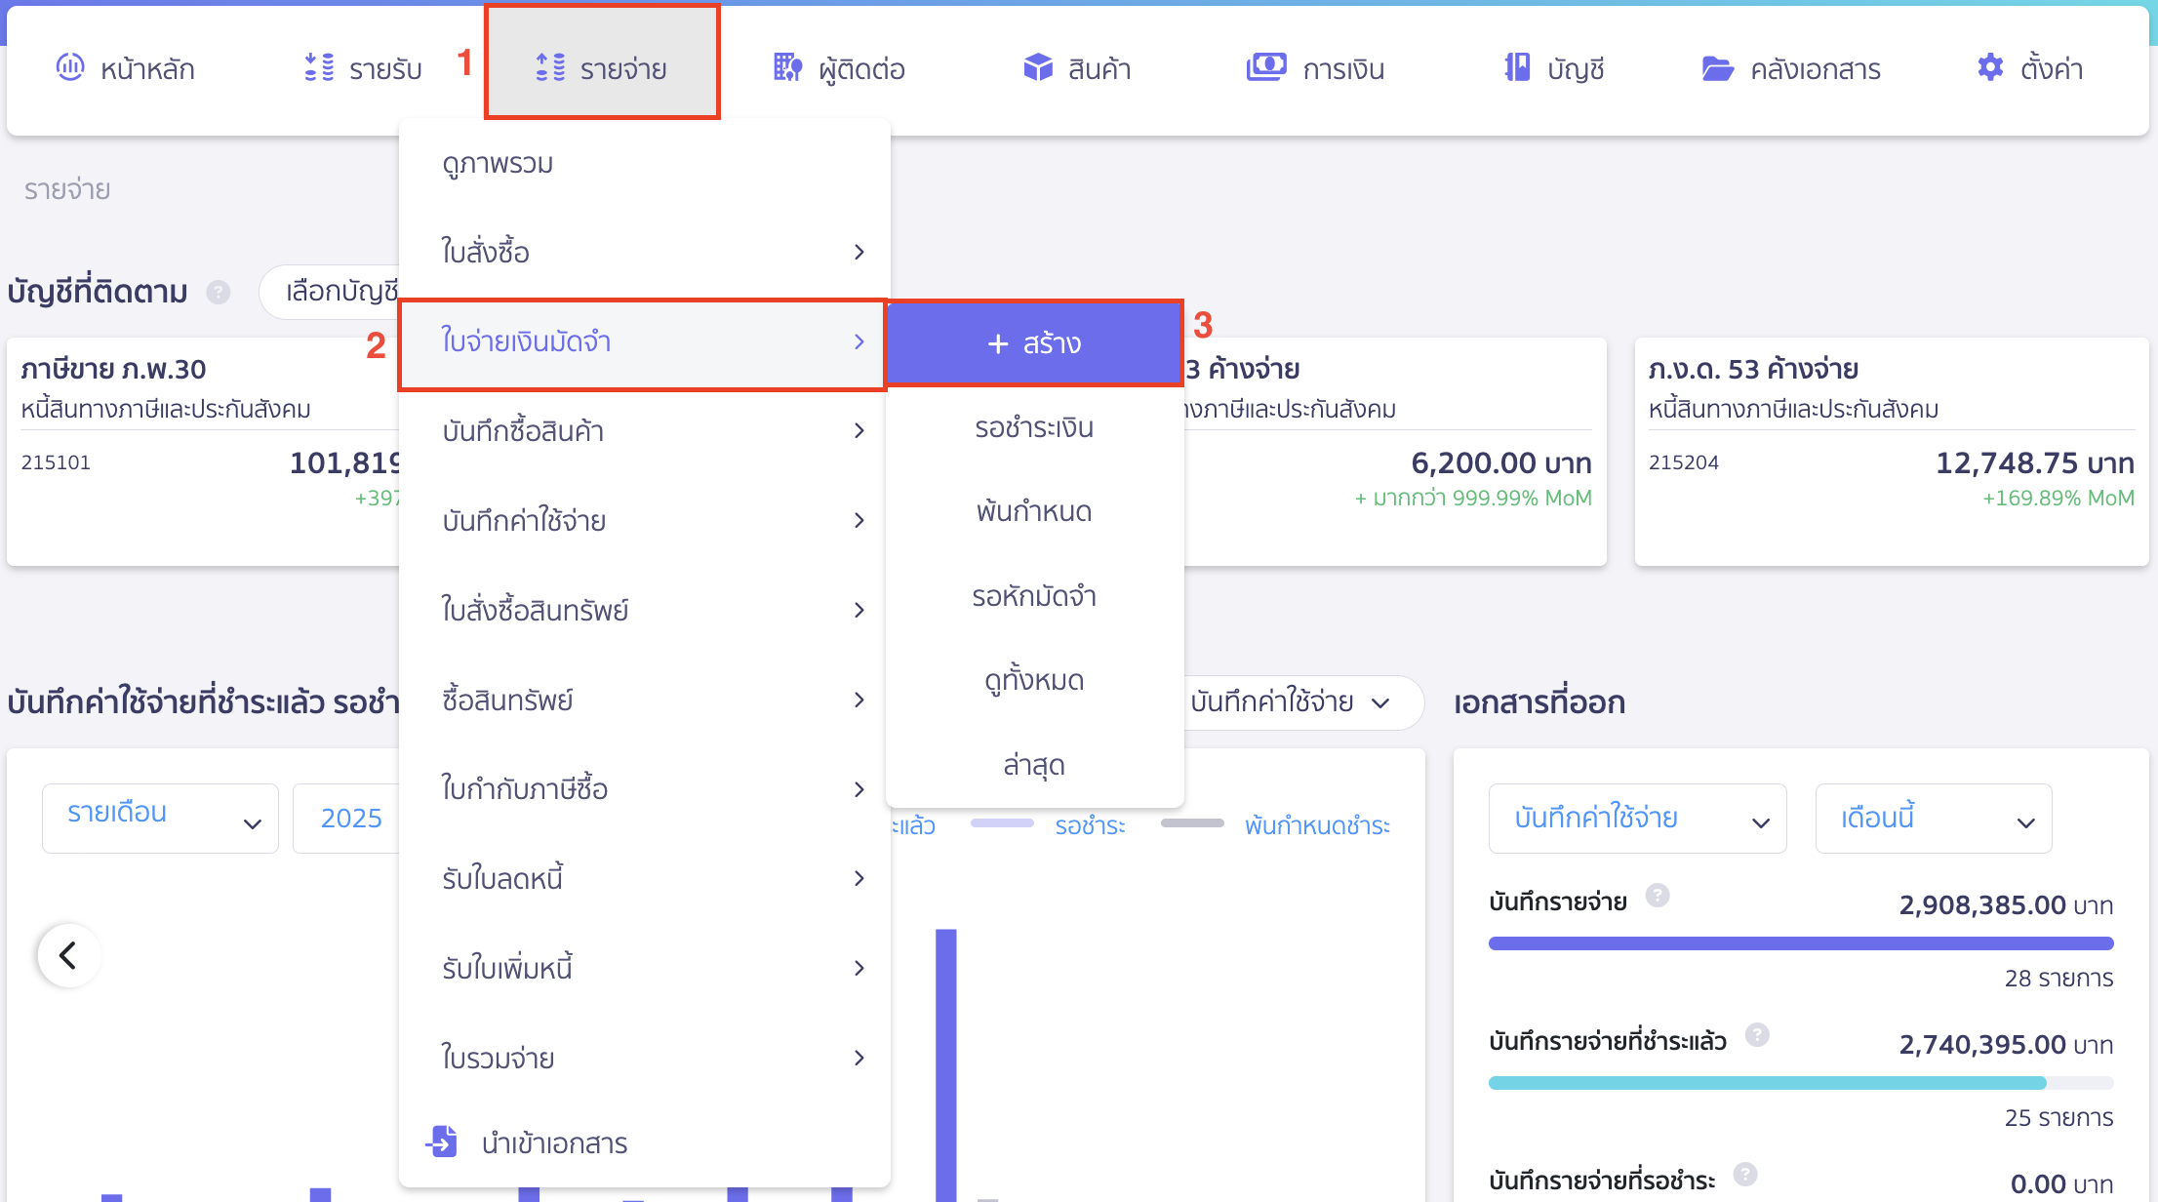
Task: Click the 6,200.00 บาท amount
Action: click(1501, 462)
